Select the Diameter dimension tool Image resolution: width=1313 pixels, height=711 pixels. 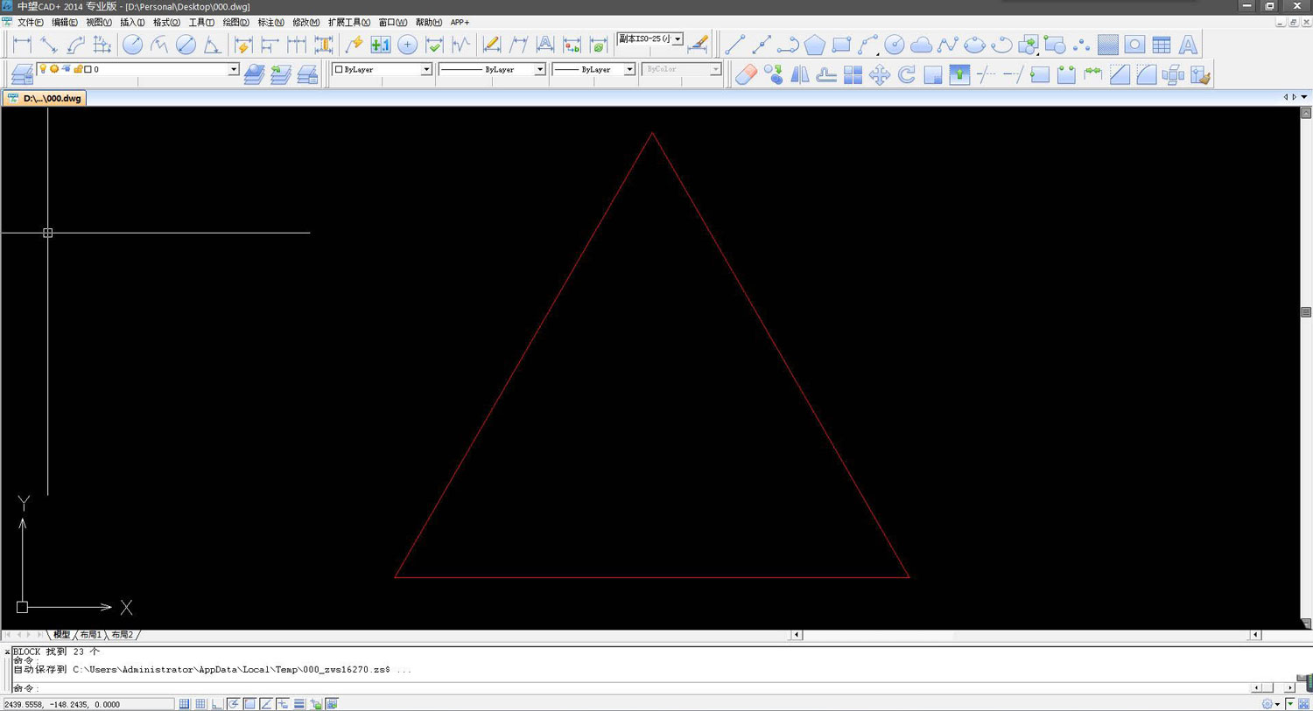pyautogui.click(x=186, y=45)
